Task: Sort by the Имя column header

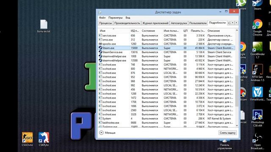Action: (x=113, y=31)
